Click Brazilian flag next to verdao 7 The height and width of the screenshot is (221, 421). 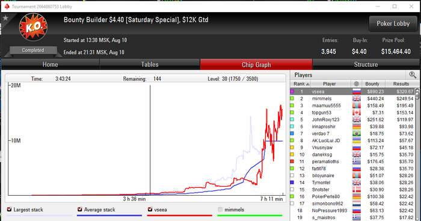coord(357,134)
